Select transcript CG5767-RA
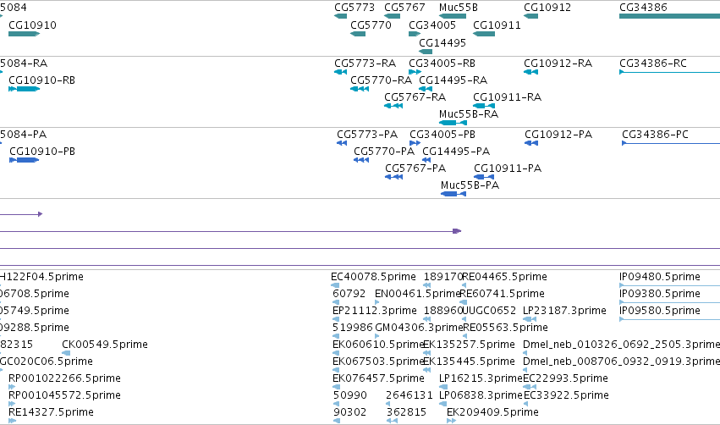Image resolution: width=720 pixels, height=425 pixels. pyautogui.click(x=393, y=106)
